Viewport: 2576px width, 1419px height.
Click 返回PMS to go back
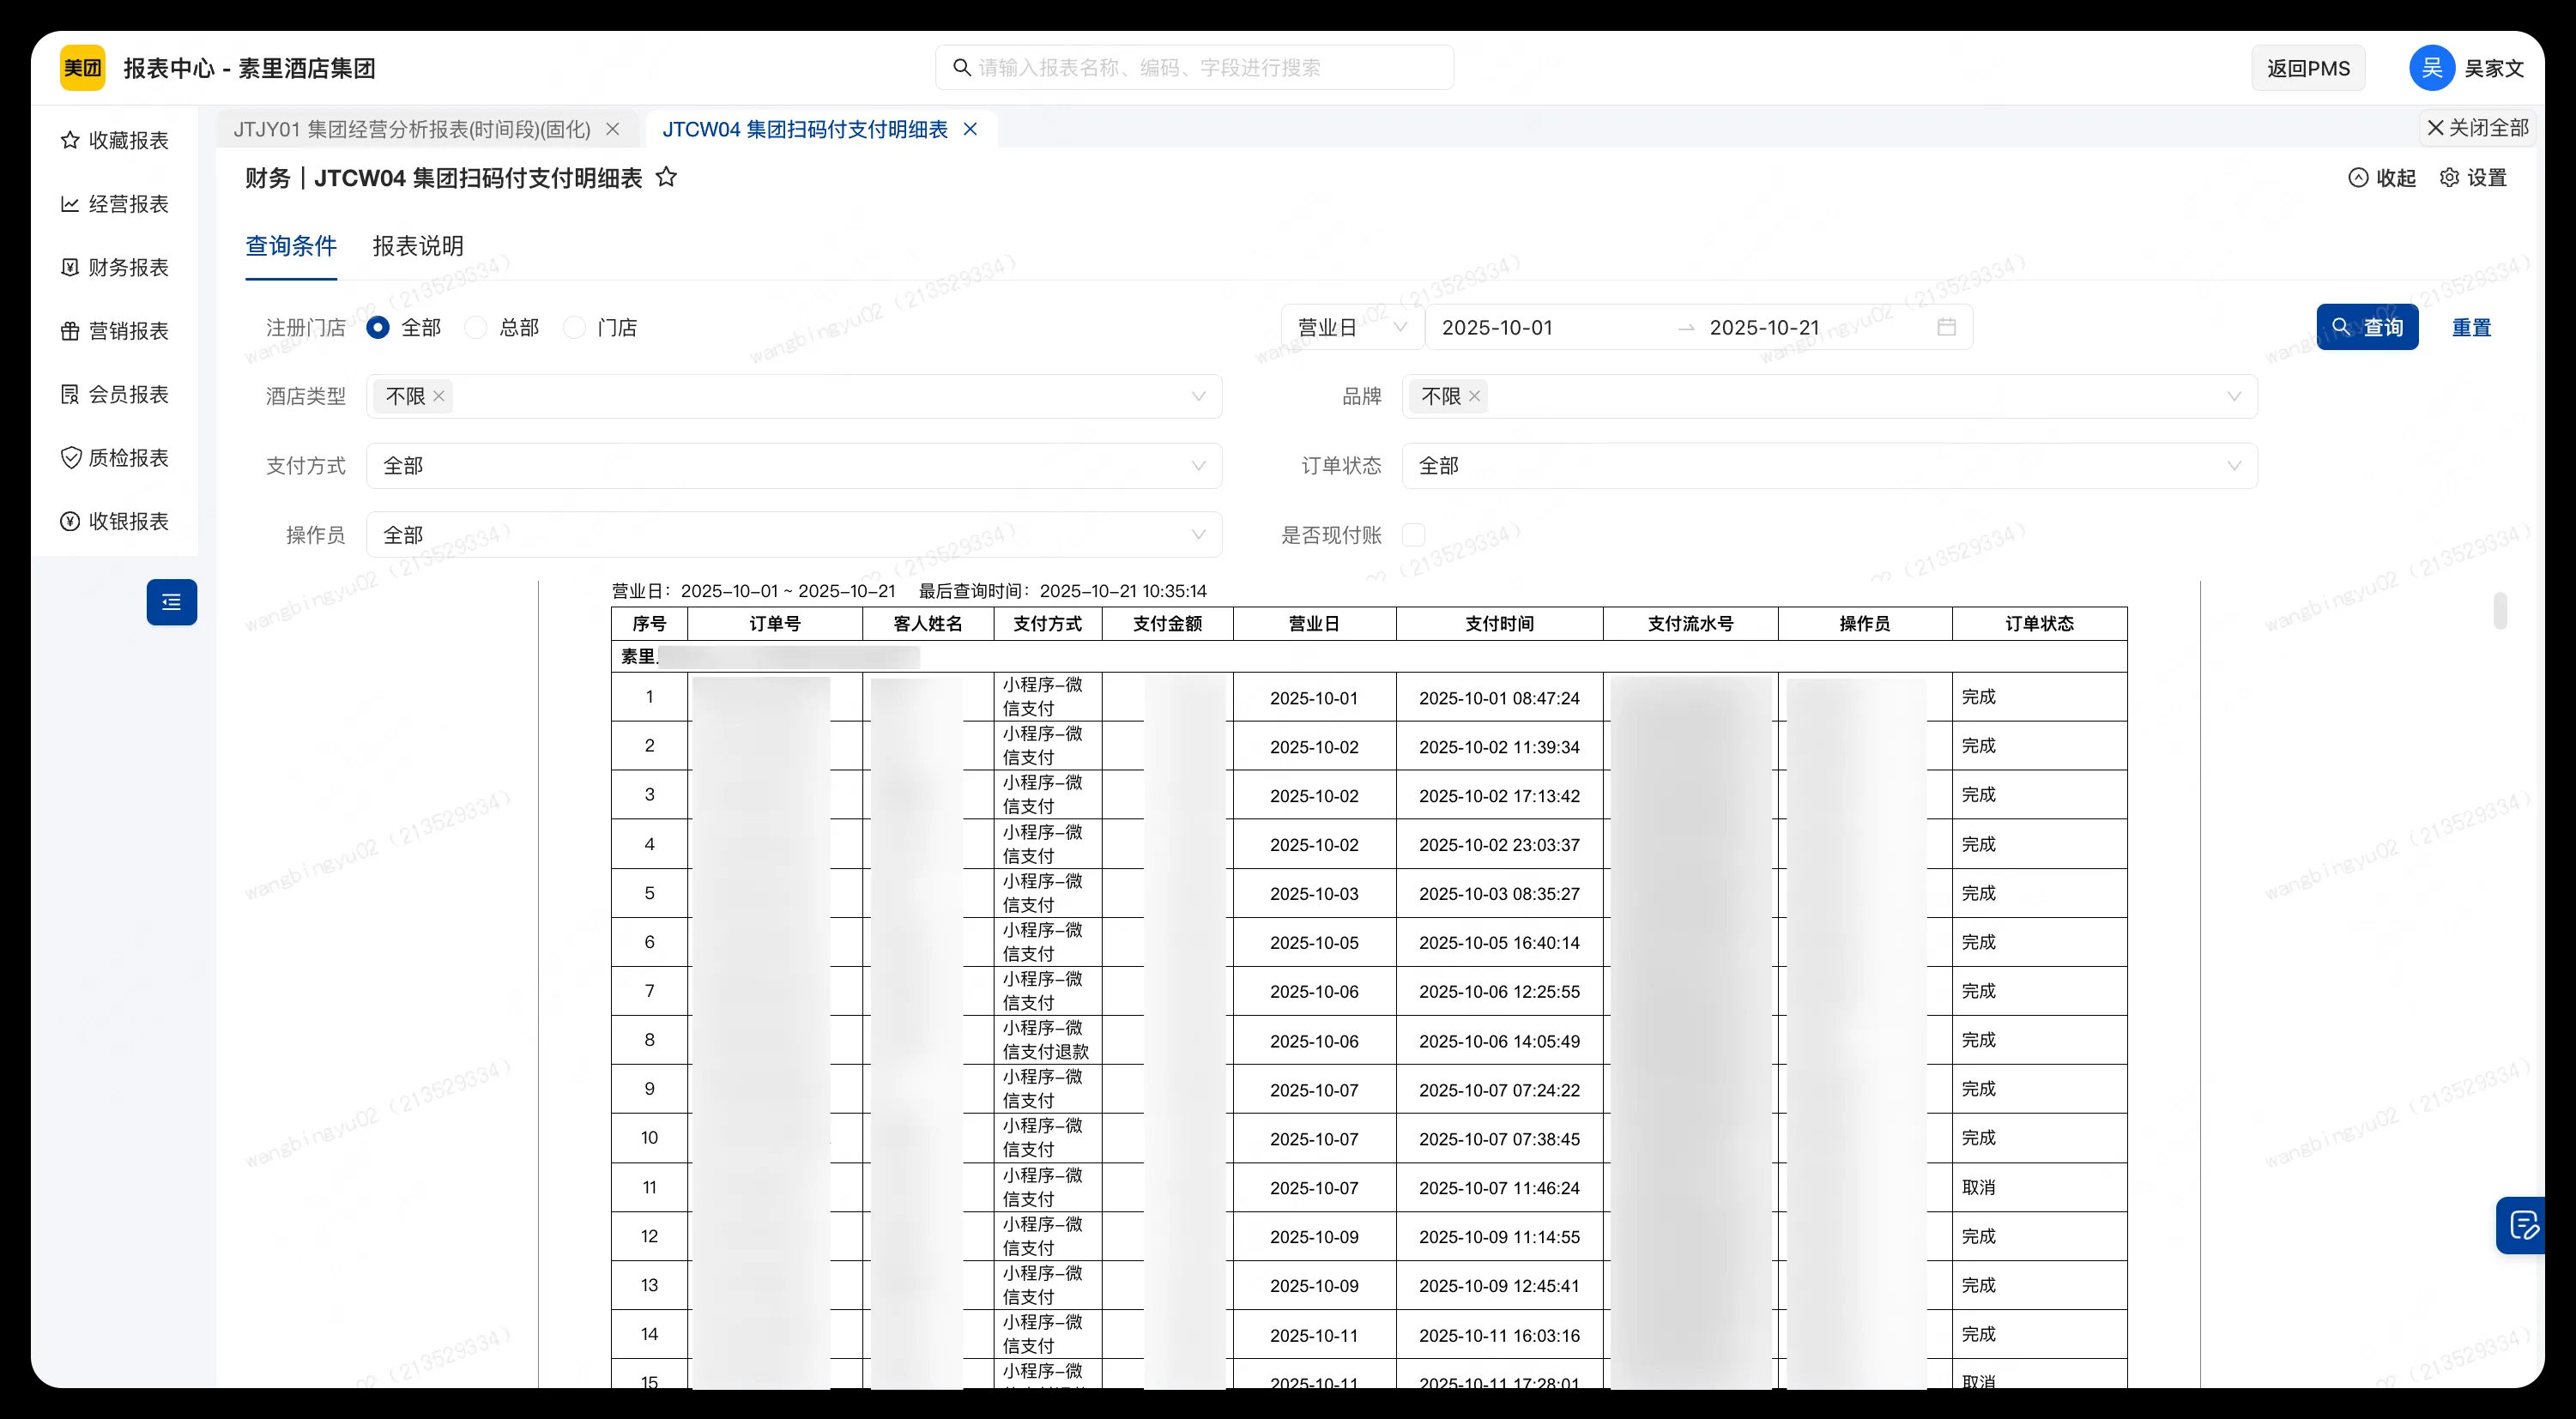(x=2307, y=67)
